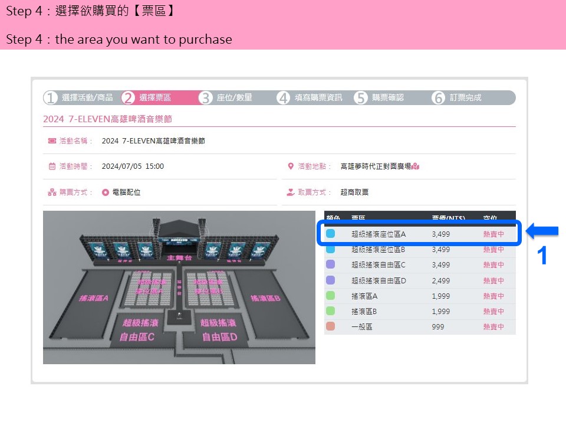This screenshot has height=425, width=566.
Task: Go to the 選擇票區 step tab
Action: point(154,98)
